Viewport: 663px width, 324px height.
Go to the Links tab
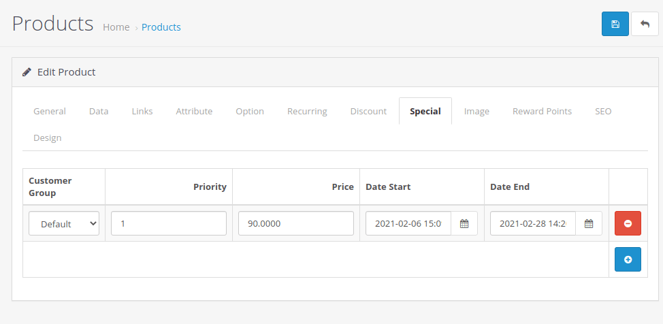(142, 111)
